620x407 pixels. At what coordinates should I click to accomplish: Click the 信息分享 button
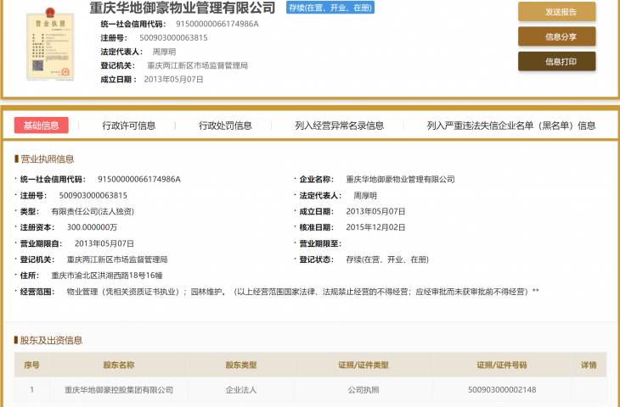pyautogui.click(x=557, y=36)
